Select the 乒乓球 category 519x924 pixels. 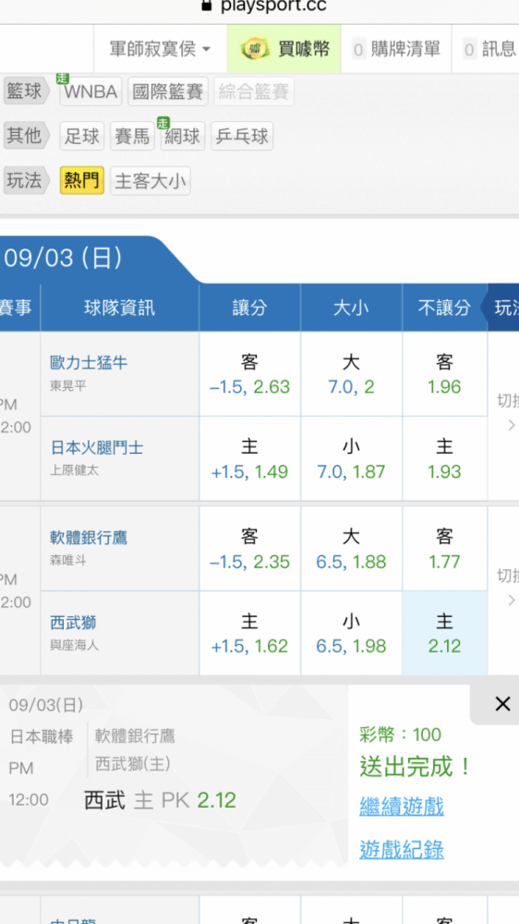(x=242, y=136)
